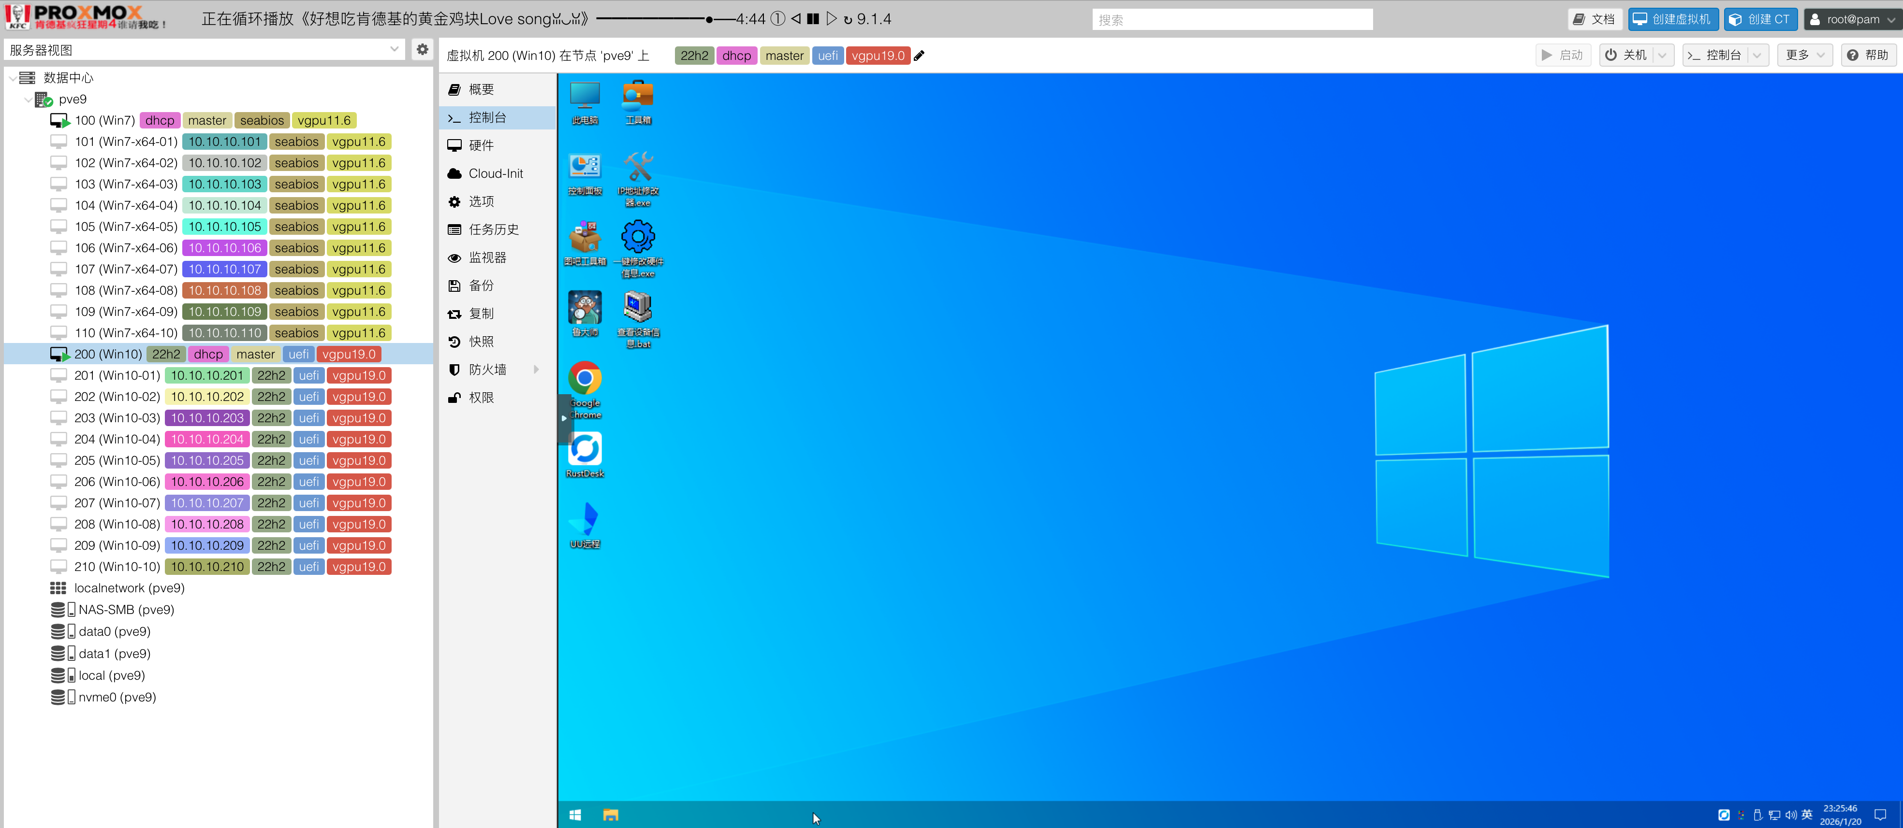This screenshot has width=1903, height=828.
Task: Open the 服务器视图 view dropdown
Action: pos(394,49)
